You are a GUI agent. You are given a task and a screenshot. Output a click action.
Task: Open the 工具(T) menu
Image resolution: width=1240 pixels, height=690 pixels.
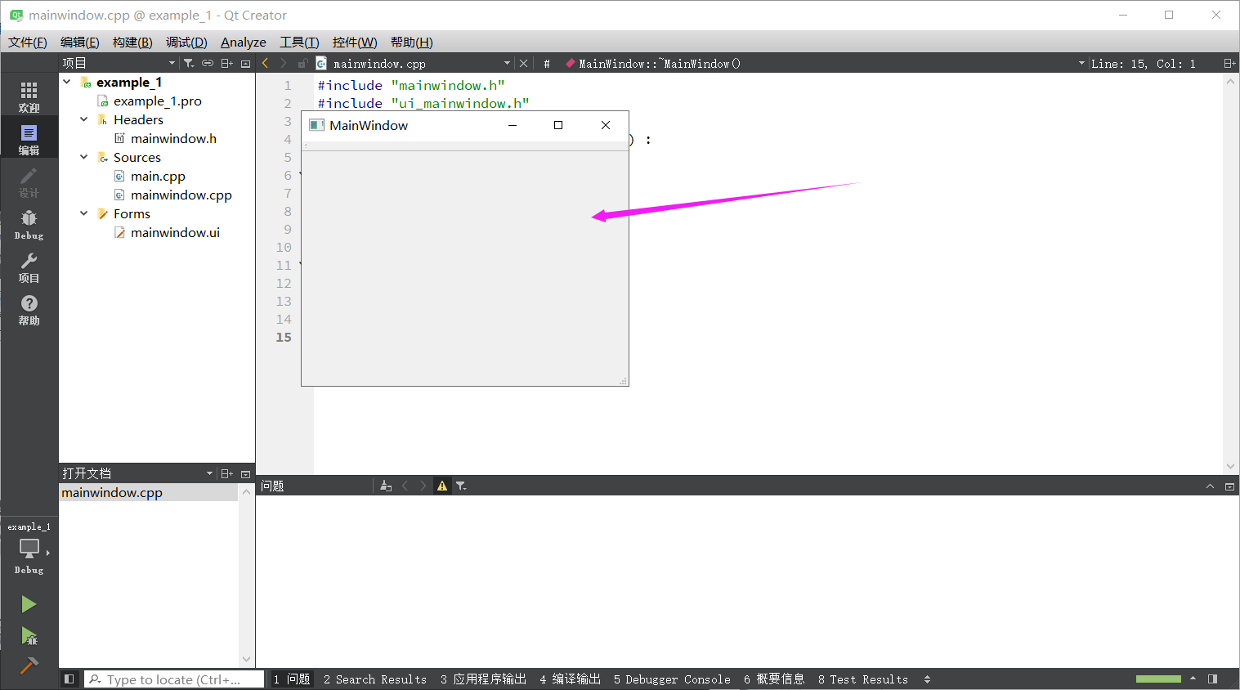pyautogui.click(x=299, y=42)
